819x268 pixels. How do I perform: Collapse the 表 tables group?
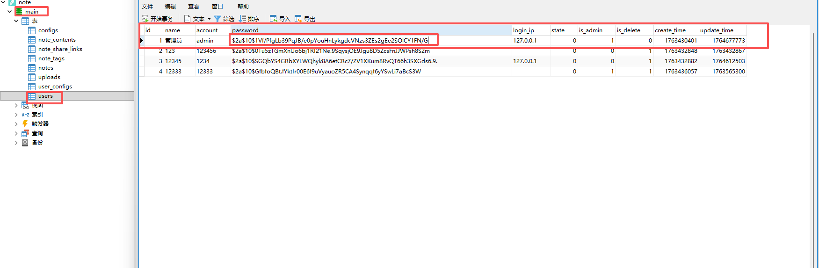[16, 21]
